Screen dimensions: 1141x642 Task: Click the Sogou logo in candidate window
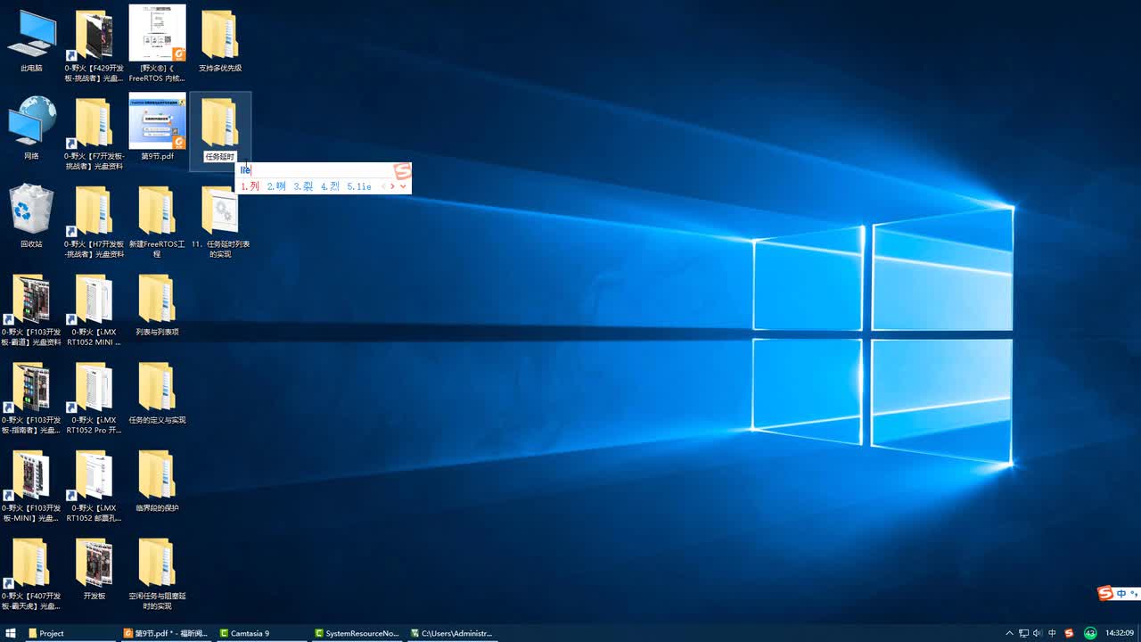pyautogui.click(x=402, y=171)
